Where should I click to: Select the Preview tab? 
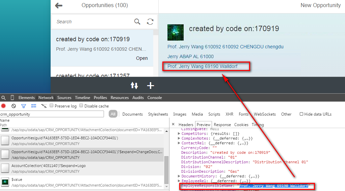(x=204, y=125)
